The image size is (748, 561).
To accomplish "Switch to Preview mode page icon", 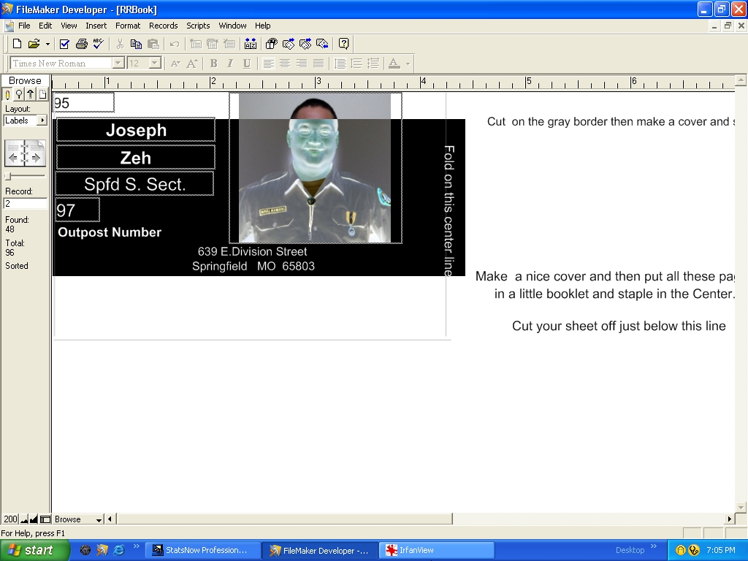I will [42, 94].
